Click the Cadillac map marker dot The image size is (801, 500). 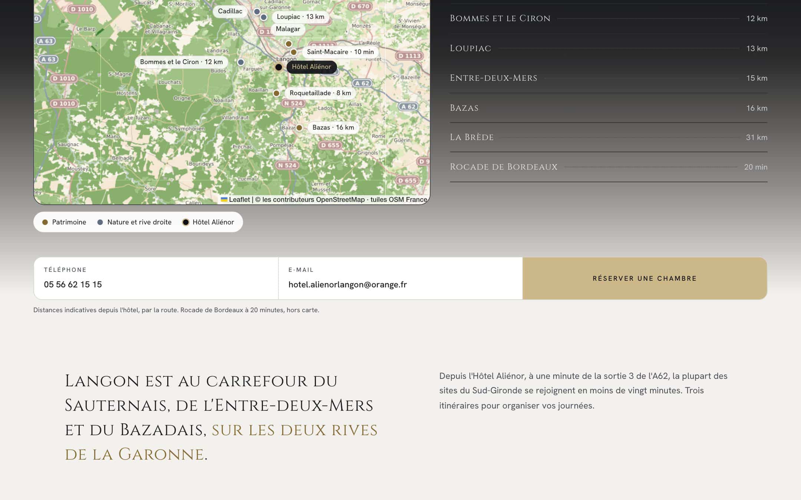point(257,11)
